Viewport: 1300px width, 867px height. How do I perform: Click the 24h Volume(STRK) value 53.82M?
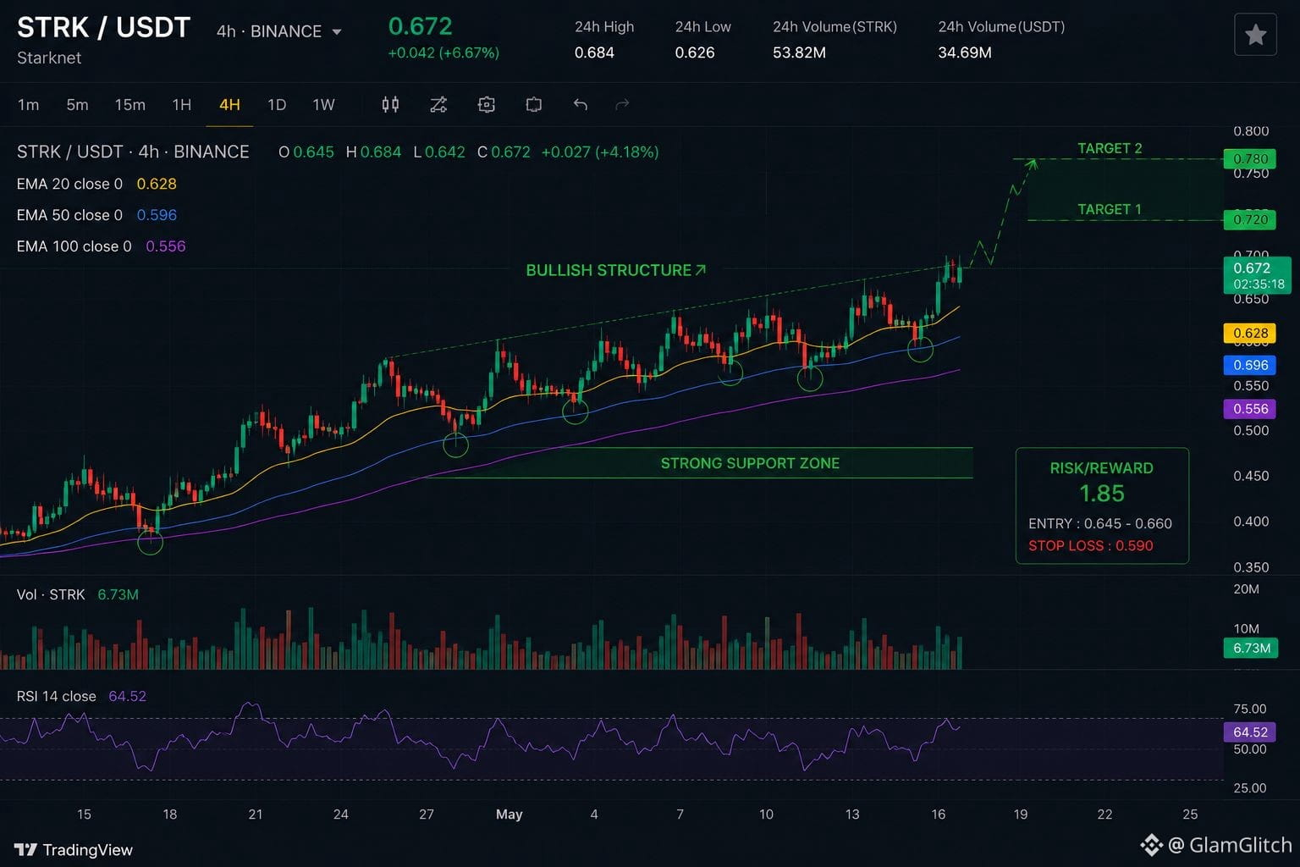799,52
